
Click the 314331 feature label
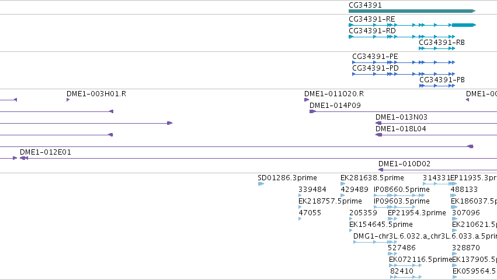pos(436,178)
